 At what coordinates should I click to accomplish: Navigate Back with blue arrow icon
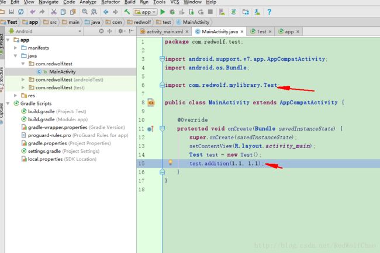pyautogui.click(x=106, y=12)
